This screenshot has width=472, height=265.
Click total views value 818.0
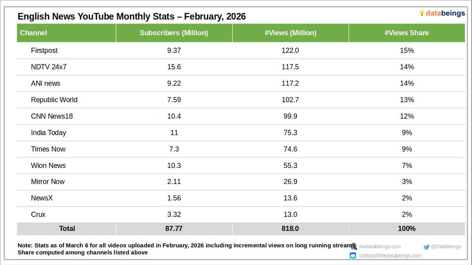[290, 228]
